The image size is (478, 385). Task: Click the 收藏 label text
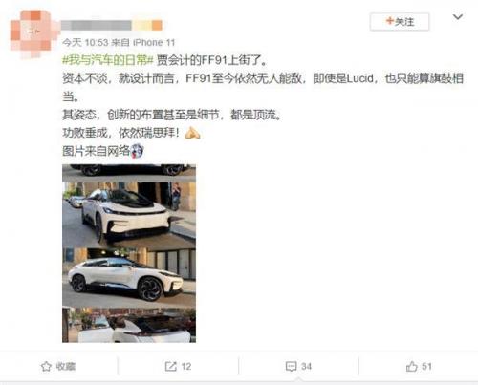tap(66, 367)
